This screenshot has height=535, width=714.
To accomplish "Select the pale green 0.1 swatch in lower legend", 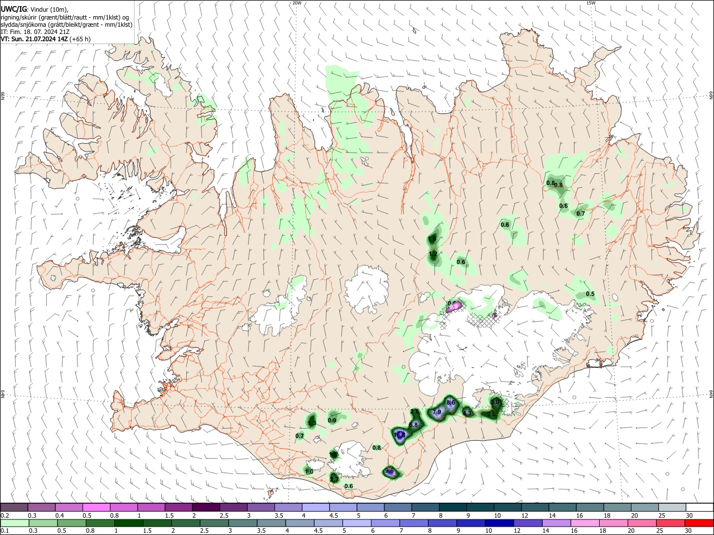I will (15, 523).
